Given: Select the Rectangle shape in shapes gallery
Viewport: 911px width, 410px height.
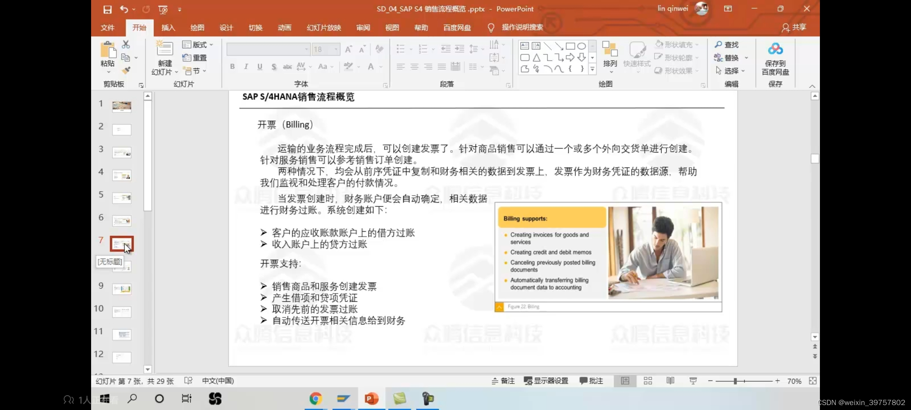Looking at the screenshot, I should point(570,46).
